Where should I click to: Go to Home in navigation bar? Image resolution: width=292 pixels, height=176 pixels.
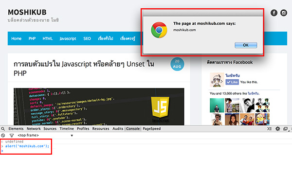(x=17, y=38)
